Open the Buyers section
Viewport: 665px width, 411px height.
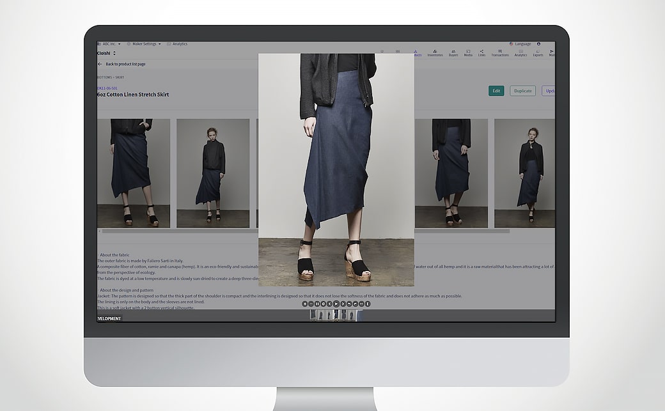coord(453,53)
